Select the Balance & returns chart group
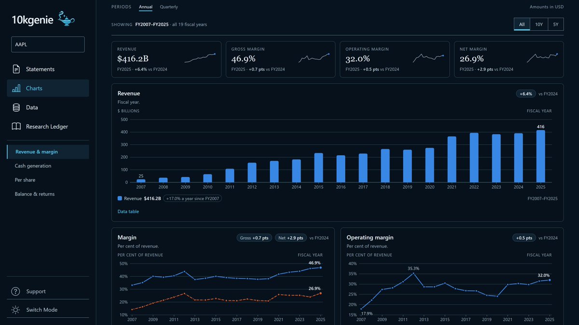The image size is (579, 325). (48, 194)
